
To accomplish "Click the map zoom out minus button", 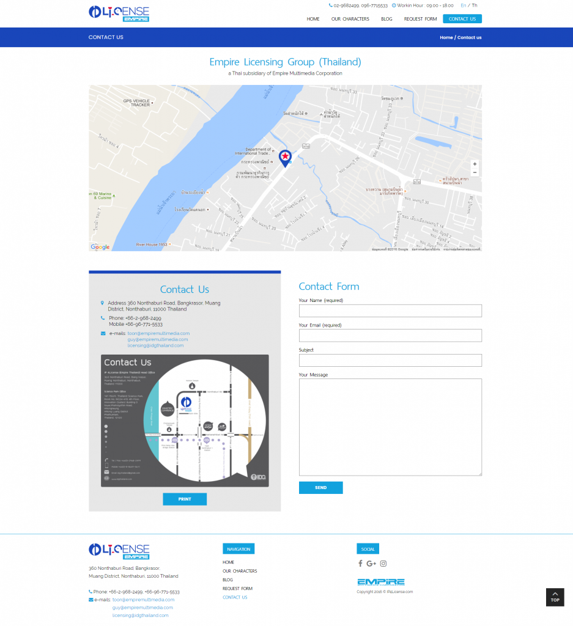I will (475, 173).
